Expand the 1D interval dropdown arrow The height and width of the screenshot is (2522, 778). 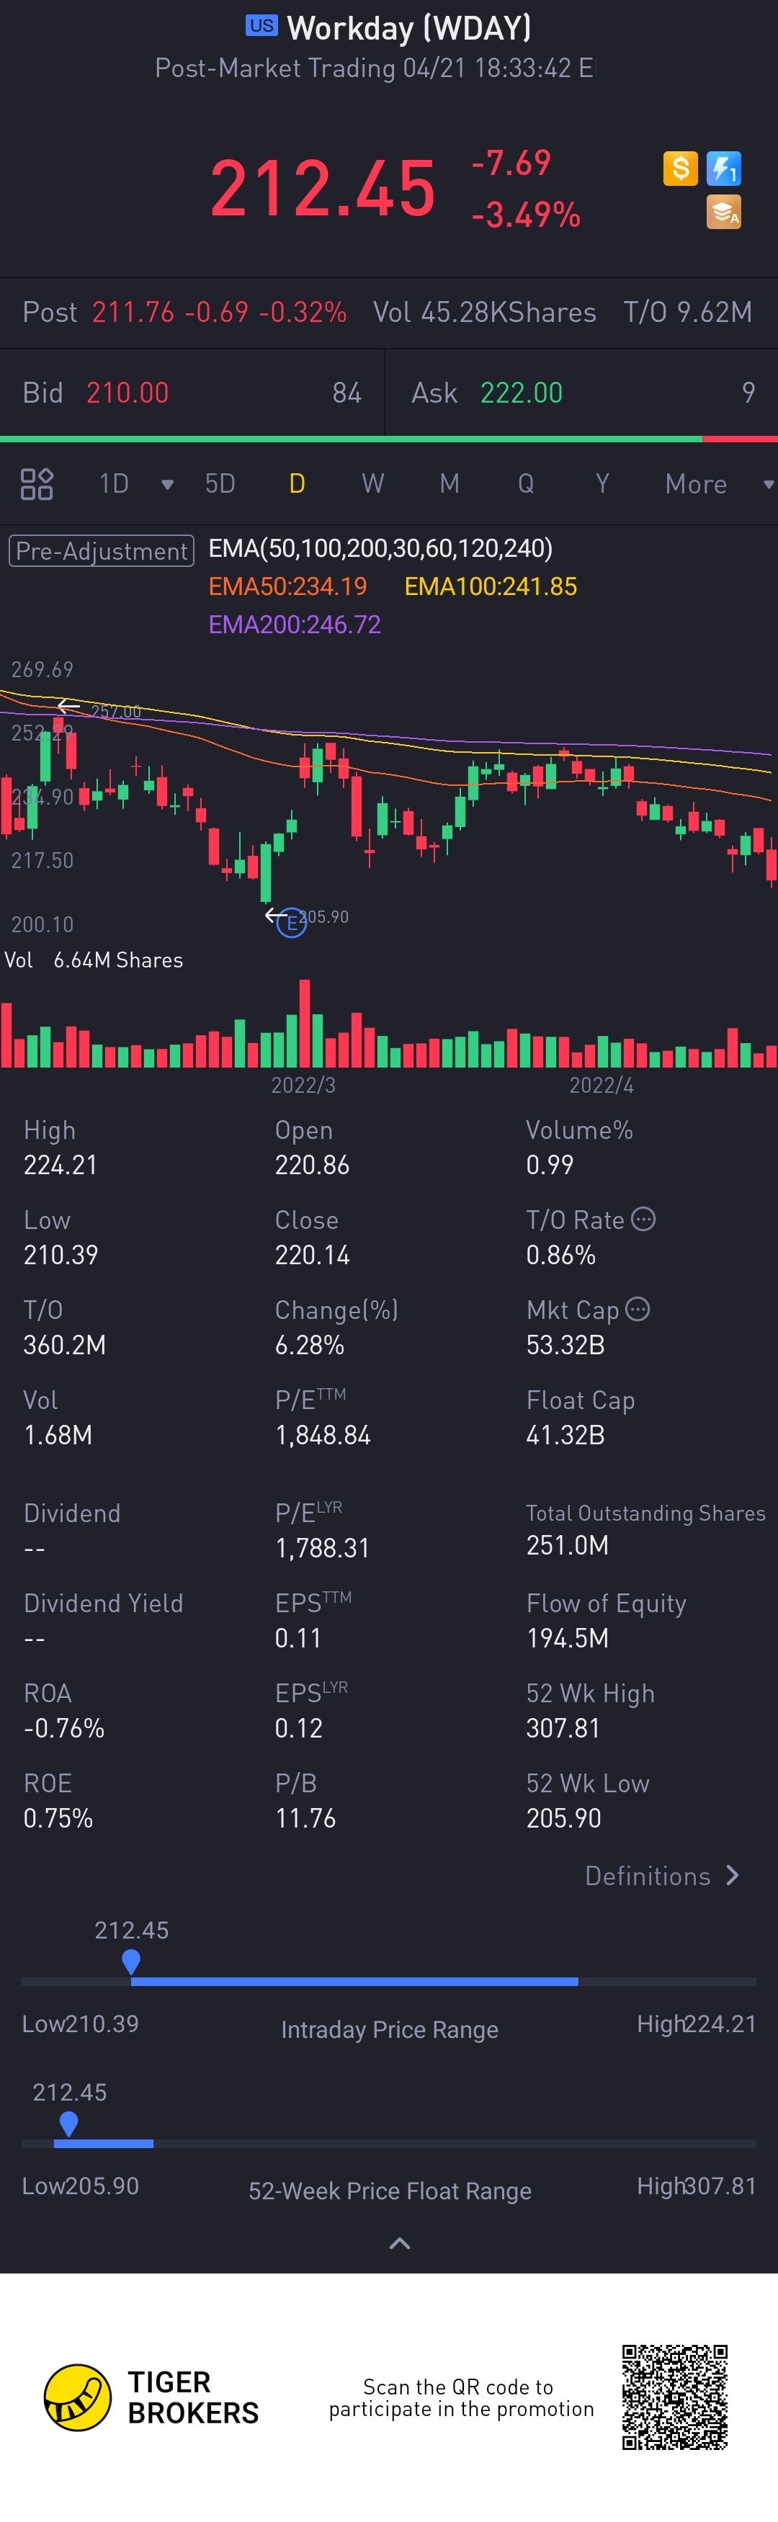(x=167, y=485)
